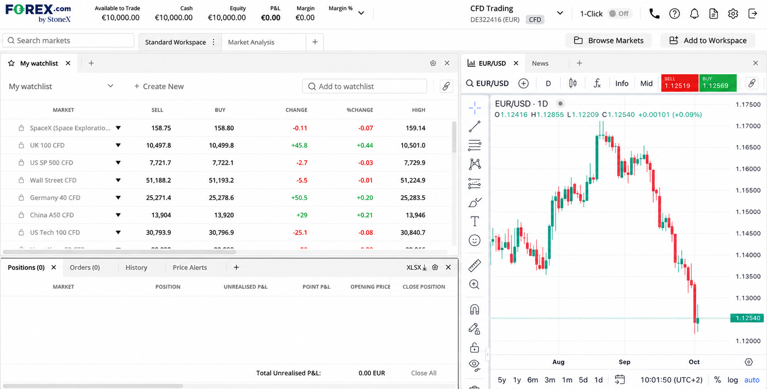This screenshot has width=767, height=389.
Task: Open the help question mark icon
Action: tap(674, 14)
